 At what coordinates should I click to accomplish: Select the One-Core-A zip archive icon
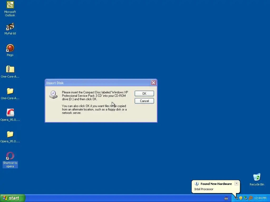point(10,69)
